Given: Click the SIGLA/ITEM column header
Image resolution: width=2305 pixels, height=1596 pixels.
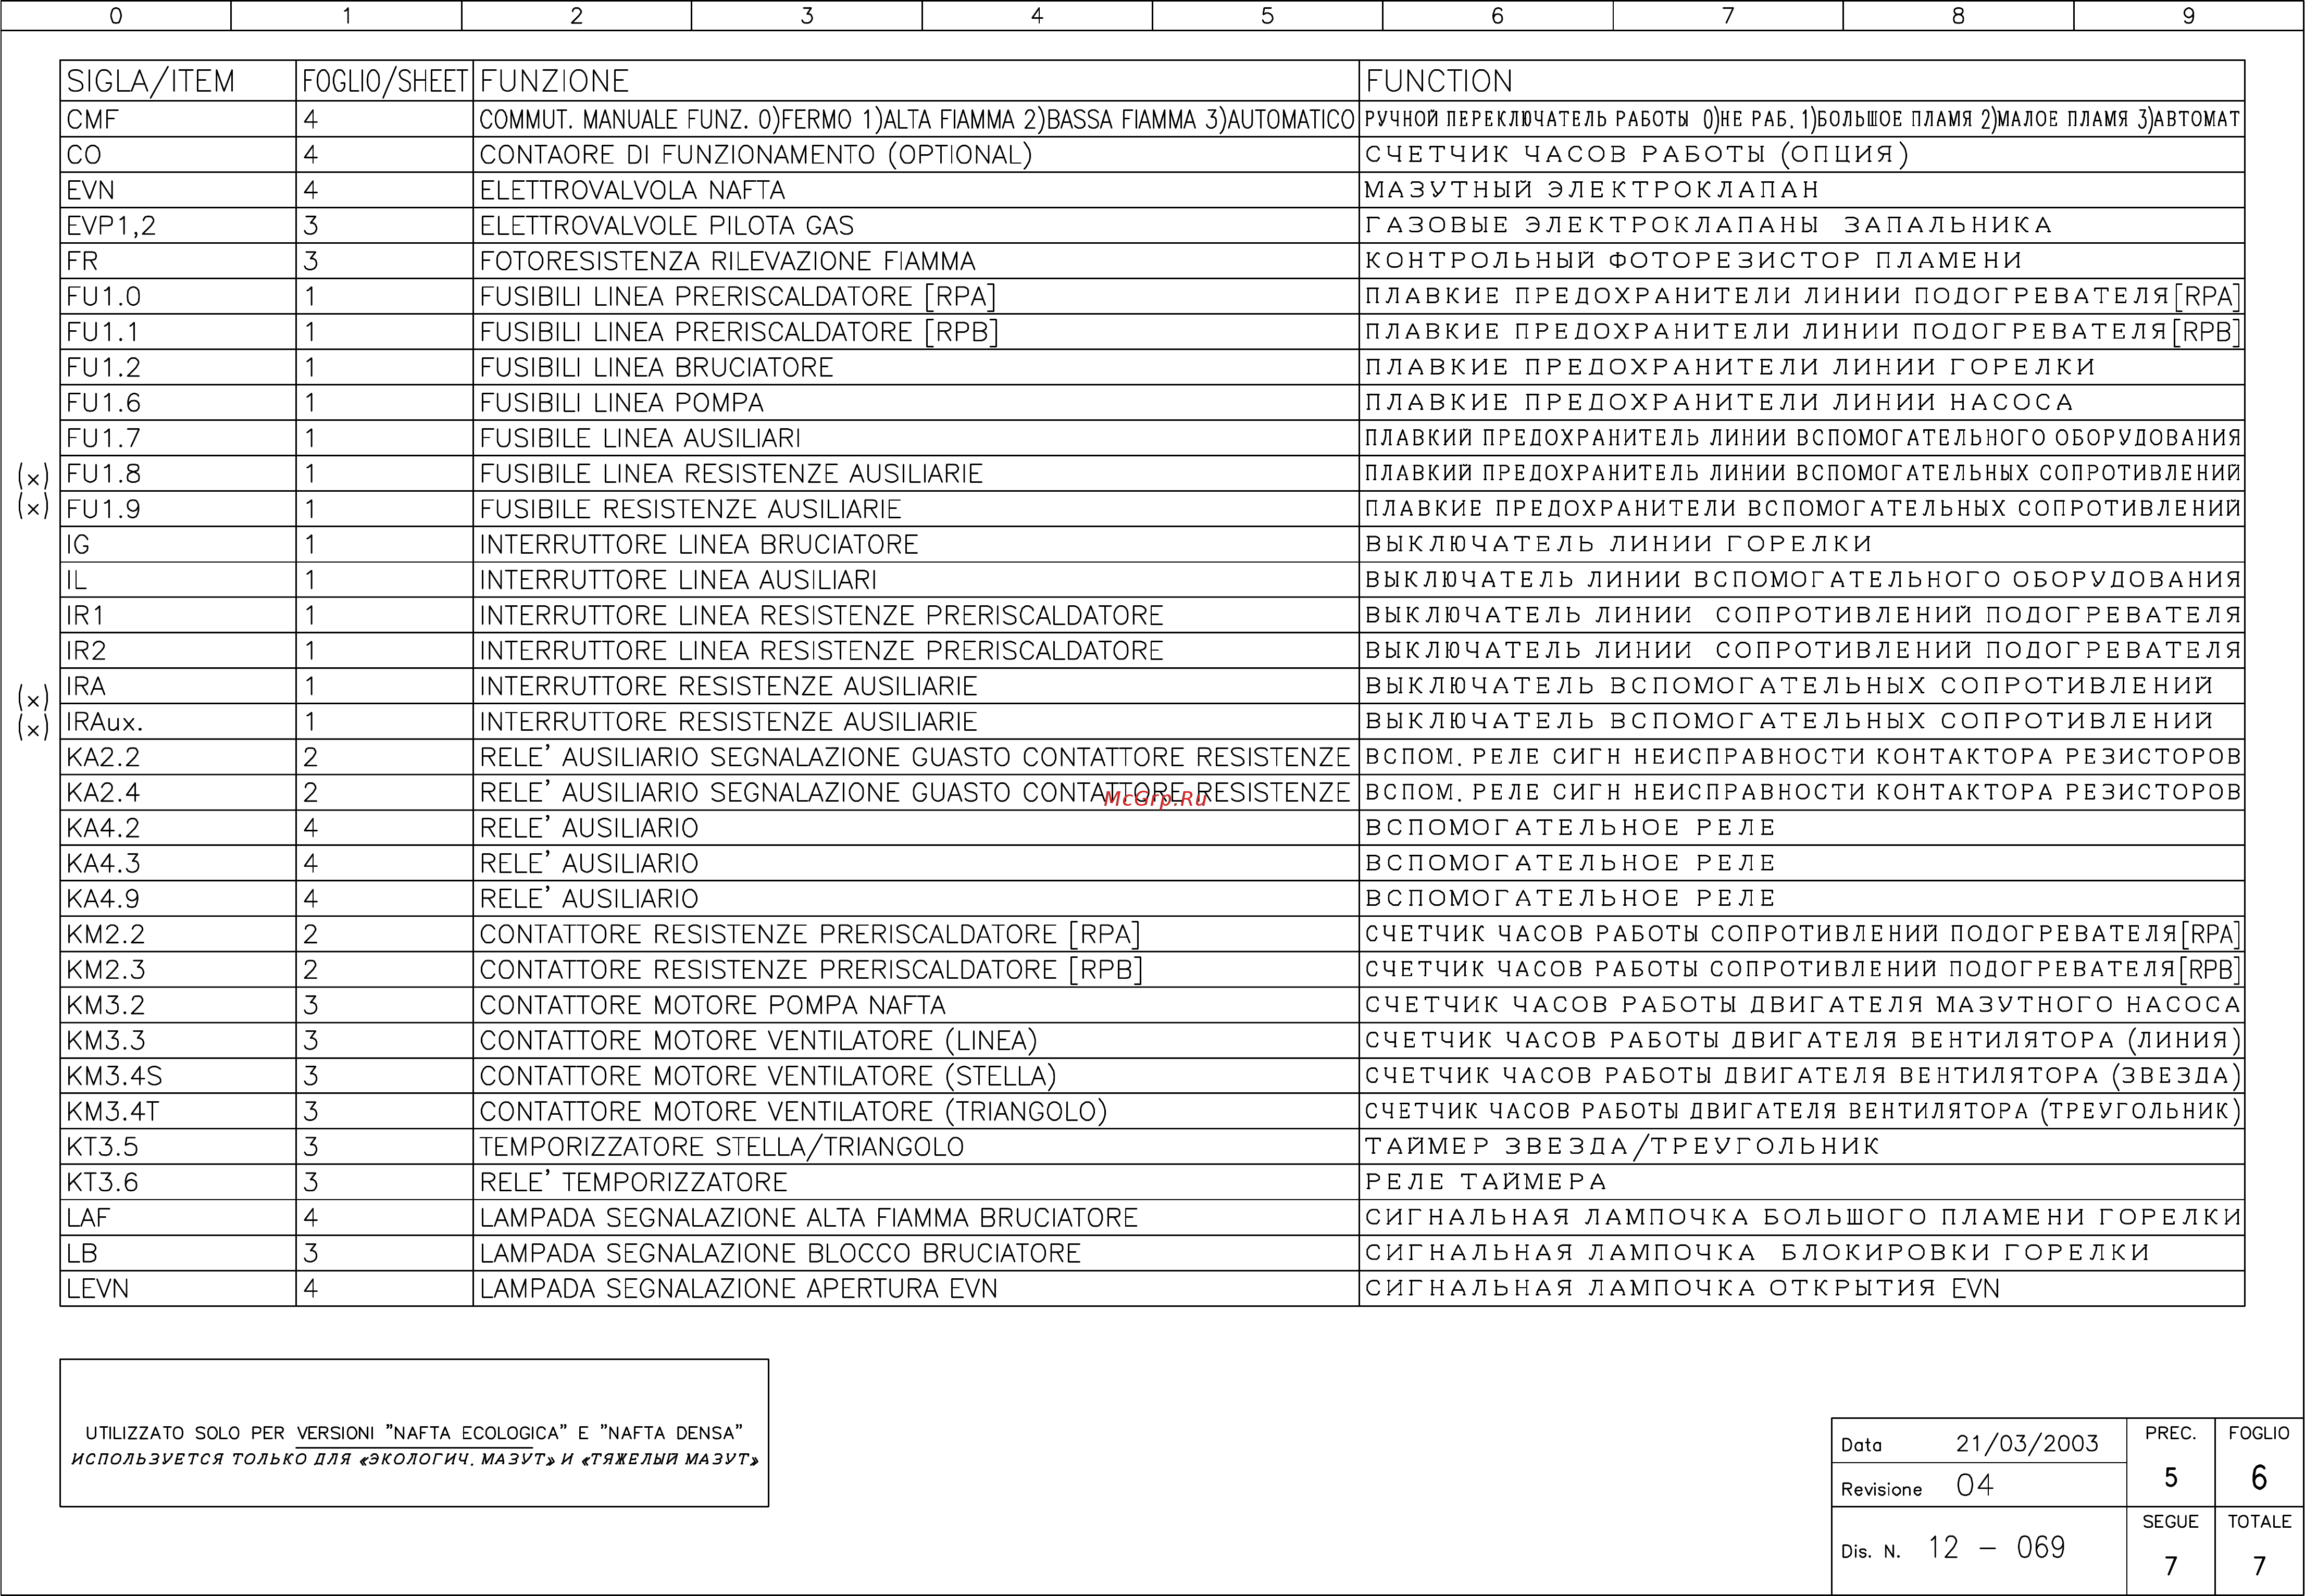Looking at the screenshot, I should pyautogui.click(x=177, y=81).
